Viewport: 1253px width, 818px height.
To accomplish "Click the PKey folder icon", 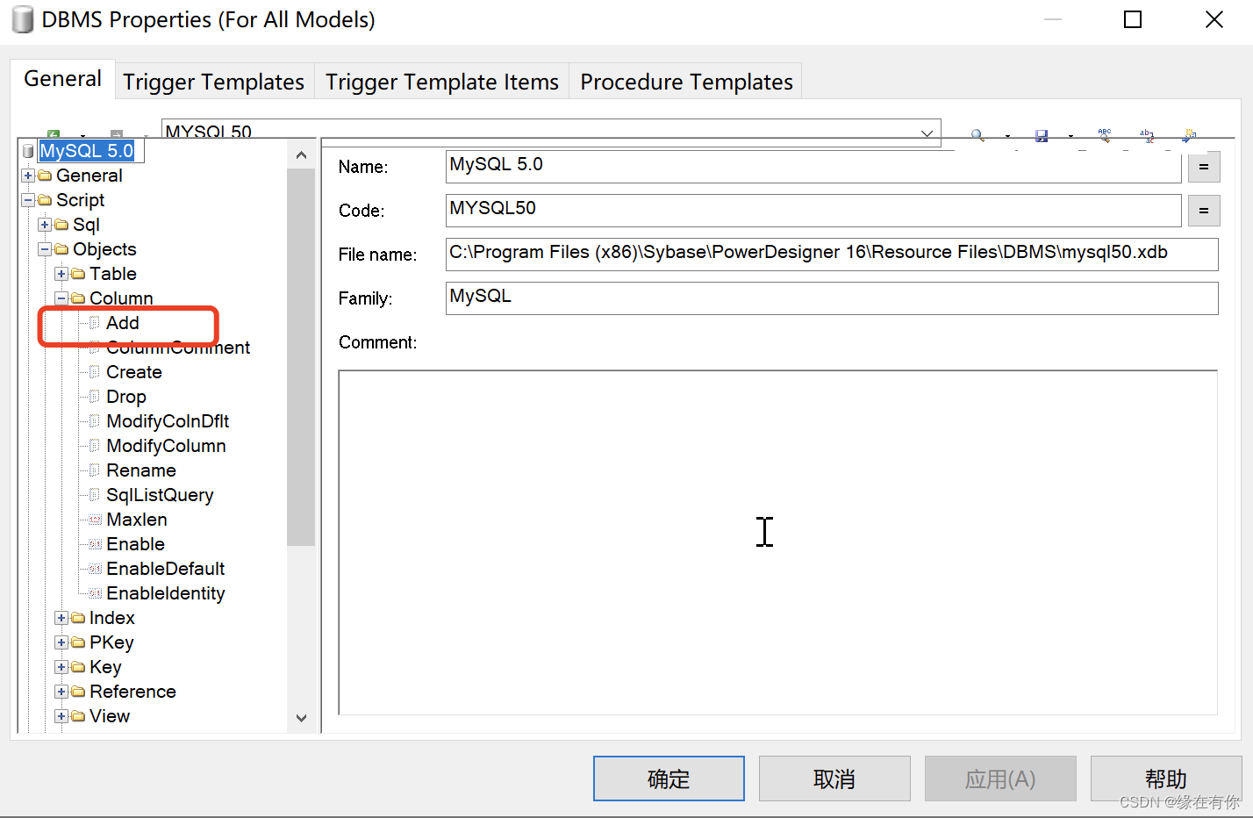I will pos(78,642).
